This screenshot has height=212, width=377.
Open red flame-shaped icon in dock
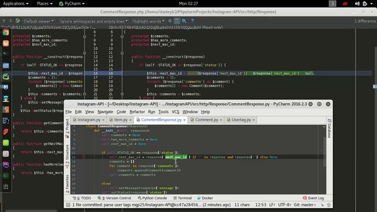click(x=6, y=131)
